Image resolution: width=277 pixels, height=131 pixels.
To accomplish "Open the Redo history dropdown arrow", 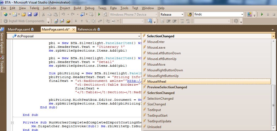I will [x=77, y=14].
